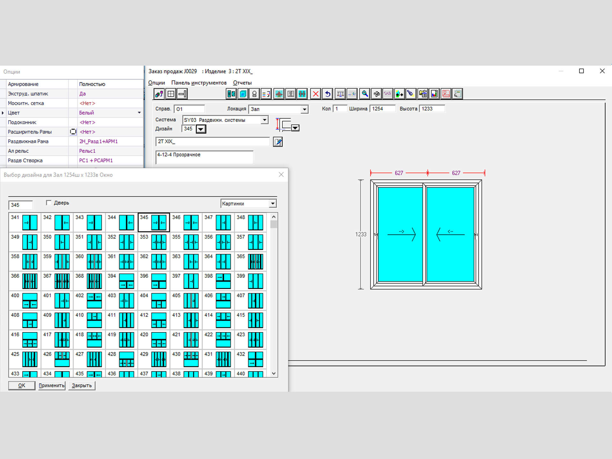Click the red X delete toolbar icon
This screenshot has height=459, width=612.
tap(316, 94)
